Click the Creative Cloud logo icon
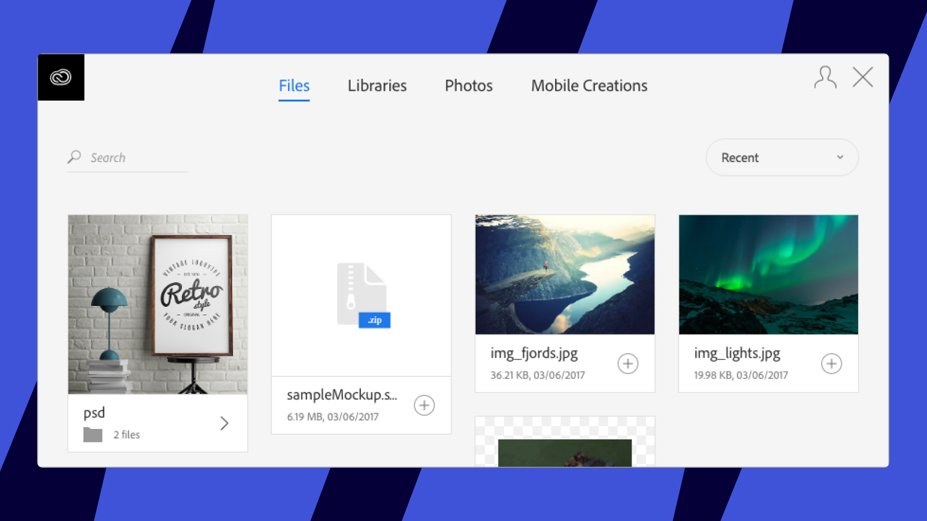 pos(61,77)
